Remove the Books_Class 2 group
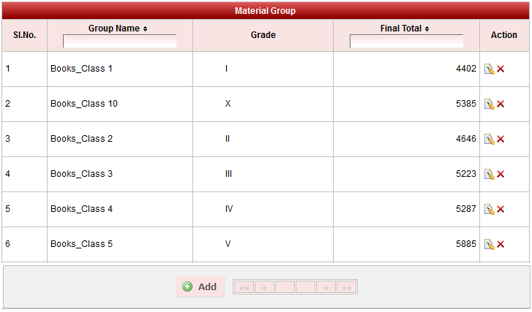 click(501, 139)
